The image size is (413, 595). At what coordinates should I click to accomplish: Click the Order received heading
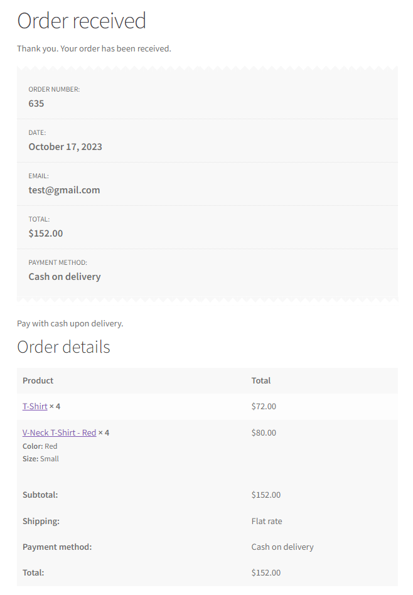82,21
